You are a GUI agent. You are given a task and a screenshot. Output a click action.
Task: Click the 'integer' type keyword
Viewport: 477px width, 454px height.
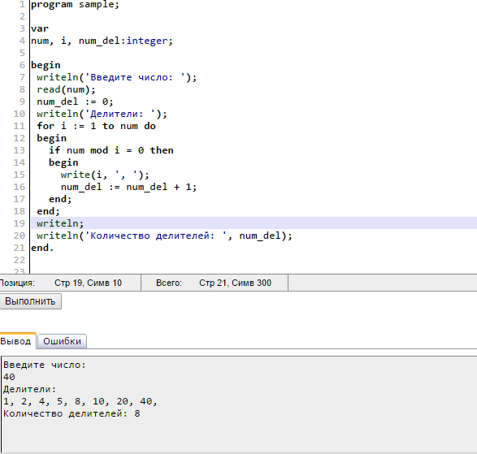click(147, 41)
